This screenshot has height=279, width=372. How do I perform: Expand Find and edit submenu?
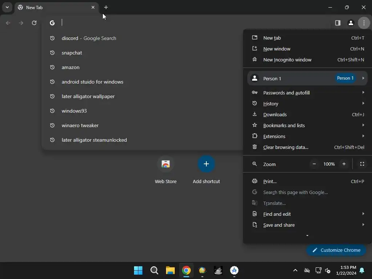coord(307,214)
